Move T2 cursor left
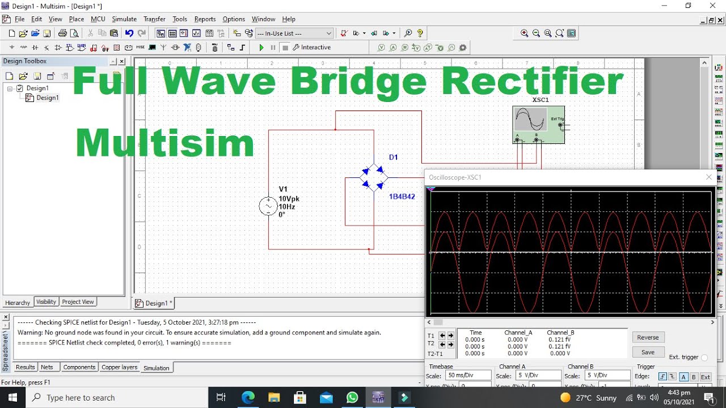 pyautogui.click(x=442, y=345)
